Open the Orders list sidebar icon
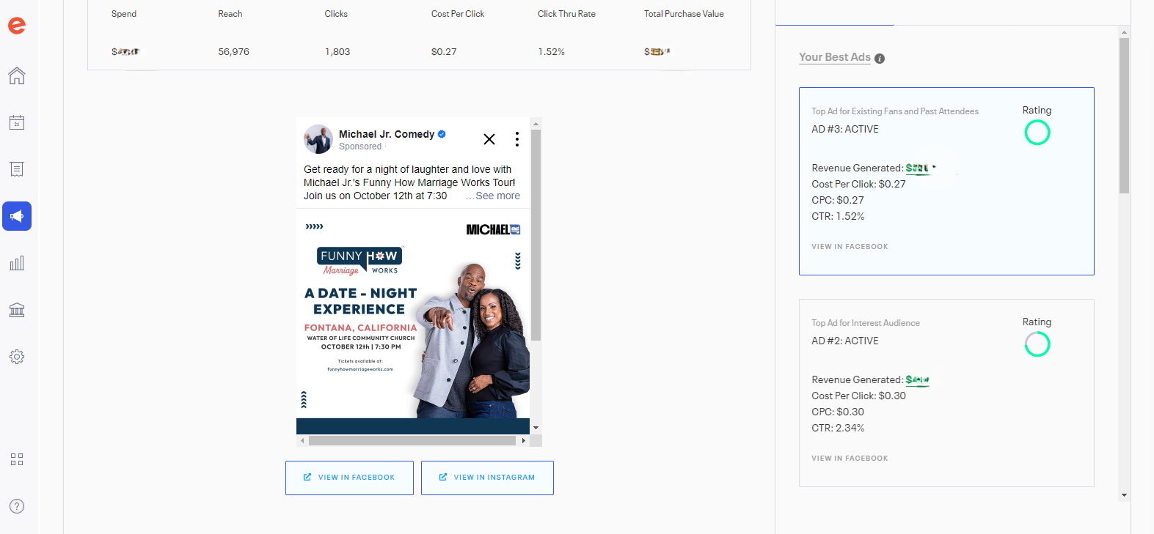The image size is (1154, 534). 17,169
